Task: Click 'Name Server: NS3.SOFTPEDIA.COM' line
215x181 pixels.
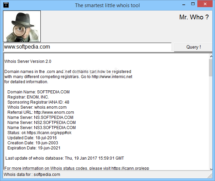Action: 41,128
